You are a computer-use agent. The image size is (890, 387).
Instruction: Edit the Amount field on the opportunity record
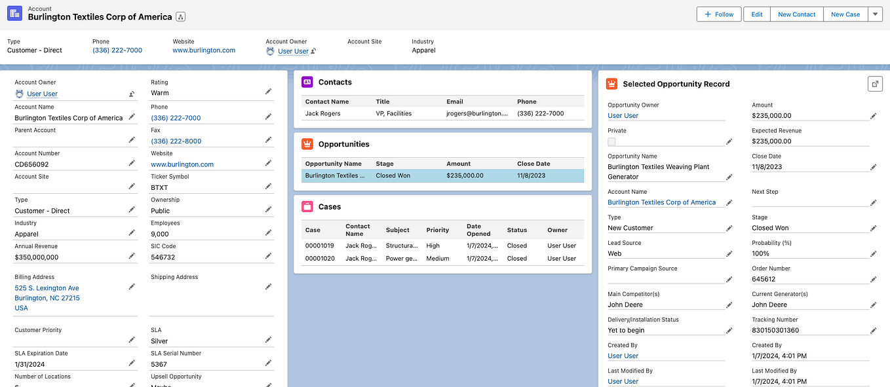pyautogui.click(x=873, y=115)
